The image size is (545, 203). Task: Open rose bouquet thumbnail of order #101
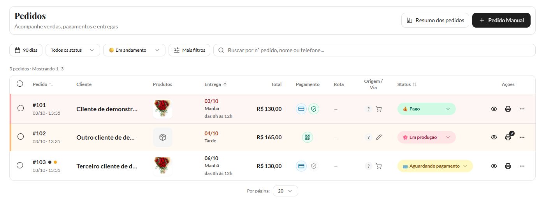pos(163,109)
